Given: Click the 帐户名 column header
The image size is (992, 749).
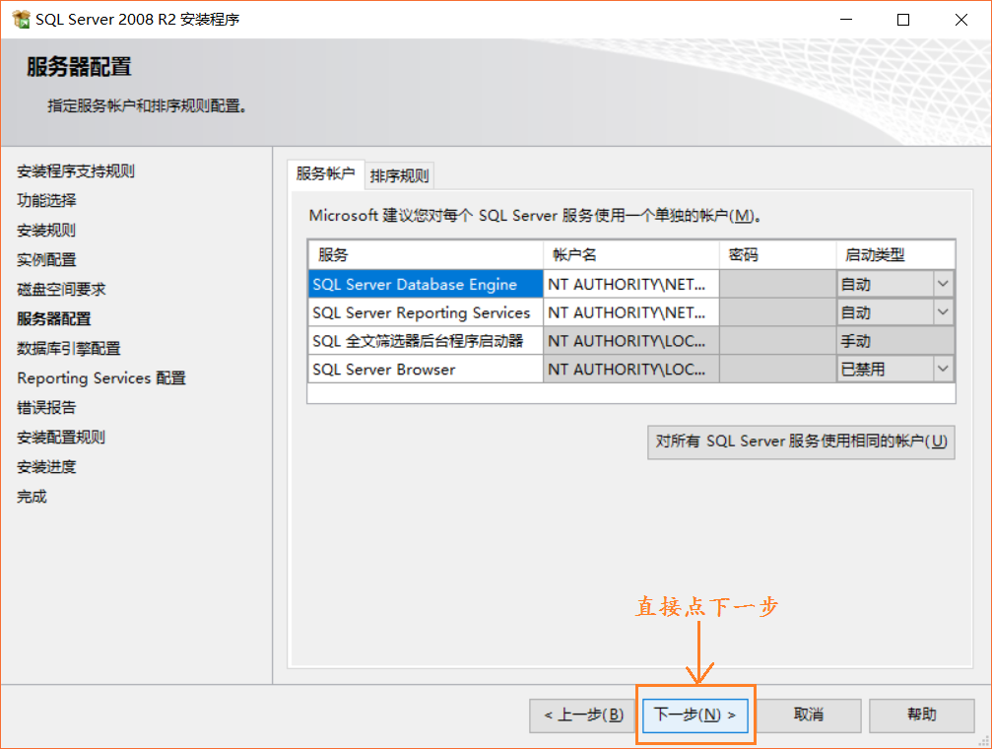Looking at the screenshot, I should (630, 254).
